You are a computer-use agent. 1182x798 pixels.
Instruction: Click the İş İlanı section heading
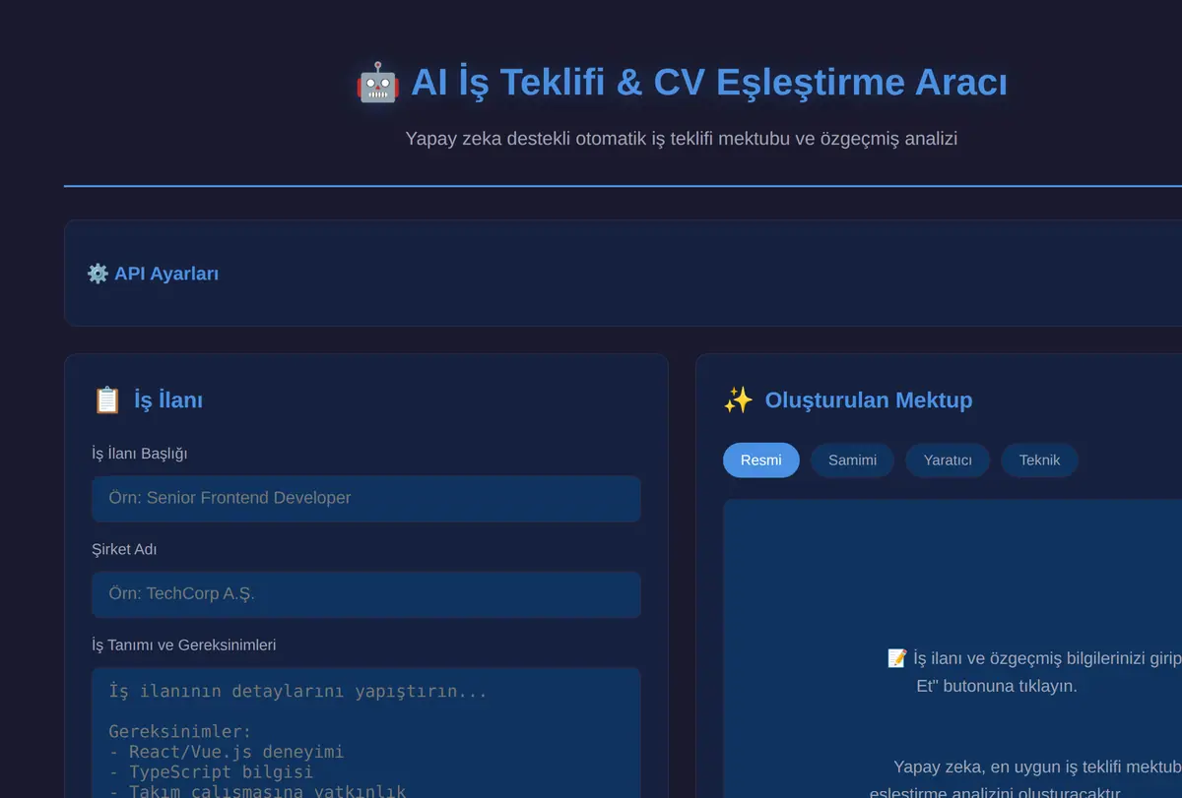pyautogui.click(x=168, y=399)
